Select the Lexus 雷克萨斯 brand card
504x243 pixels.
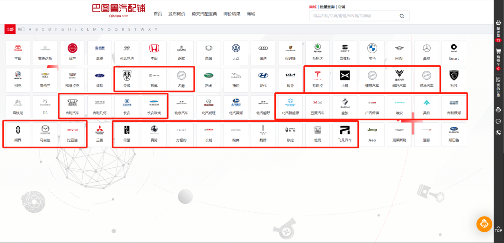click(45, 53)
